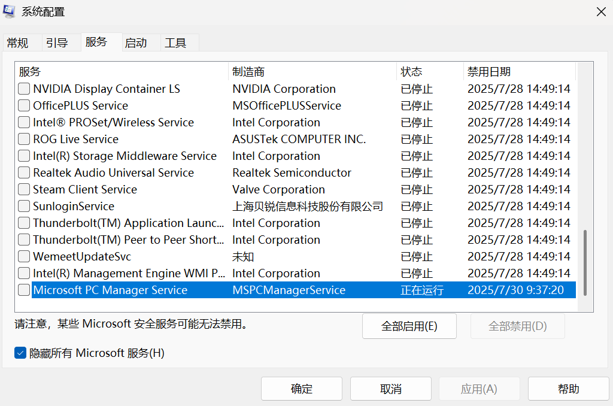This screenshot has height=406, width=613.
Task: Select the OfficePLUS Service row name
Action: [81, 105]
